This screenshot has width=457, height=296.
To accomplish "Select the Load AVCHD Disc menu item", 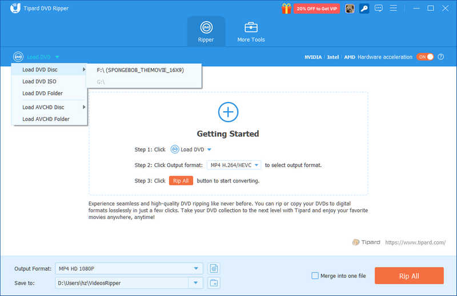I will (49, 107).
